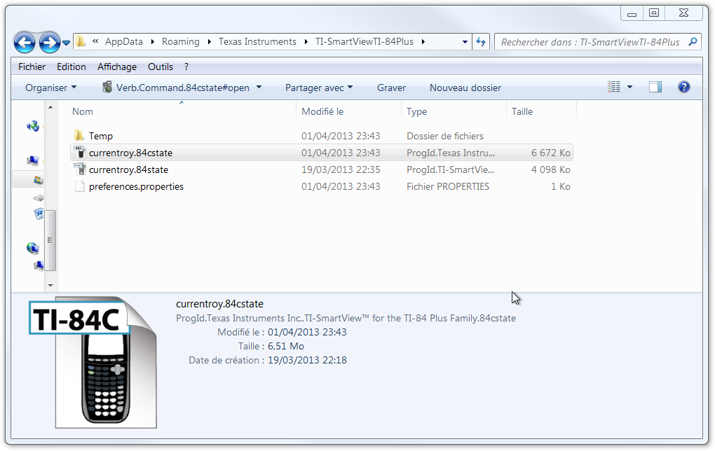The image size is (715, 451).
Task: Open the Fichier menu
Action: click(x=32, y=67)
